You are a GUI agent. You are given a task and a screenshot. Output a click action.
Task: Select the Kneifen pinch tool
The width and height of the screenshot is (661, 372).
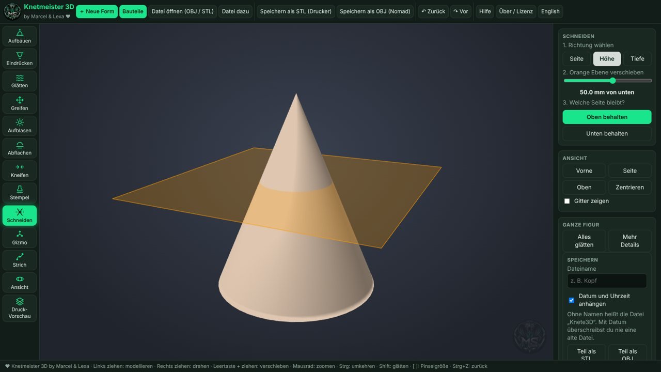(x=20, y=171)
